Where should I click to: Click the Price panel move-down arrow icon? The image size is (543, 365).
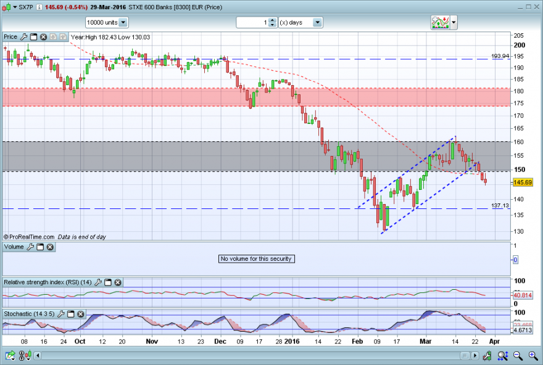(53, 36)
